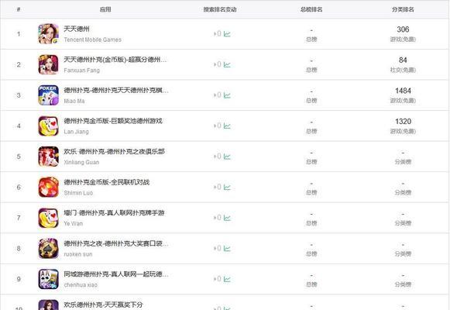The image size is (450, 310).
Task: Open the chenhua xiao app icon in row 9
Action: (48, 279)
